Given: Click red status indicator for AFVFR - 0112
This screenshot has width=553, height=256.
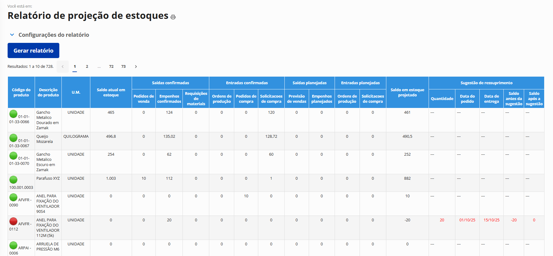Looking at the screenshot, I should pyautogui.click(x=13, y=221).
